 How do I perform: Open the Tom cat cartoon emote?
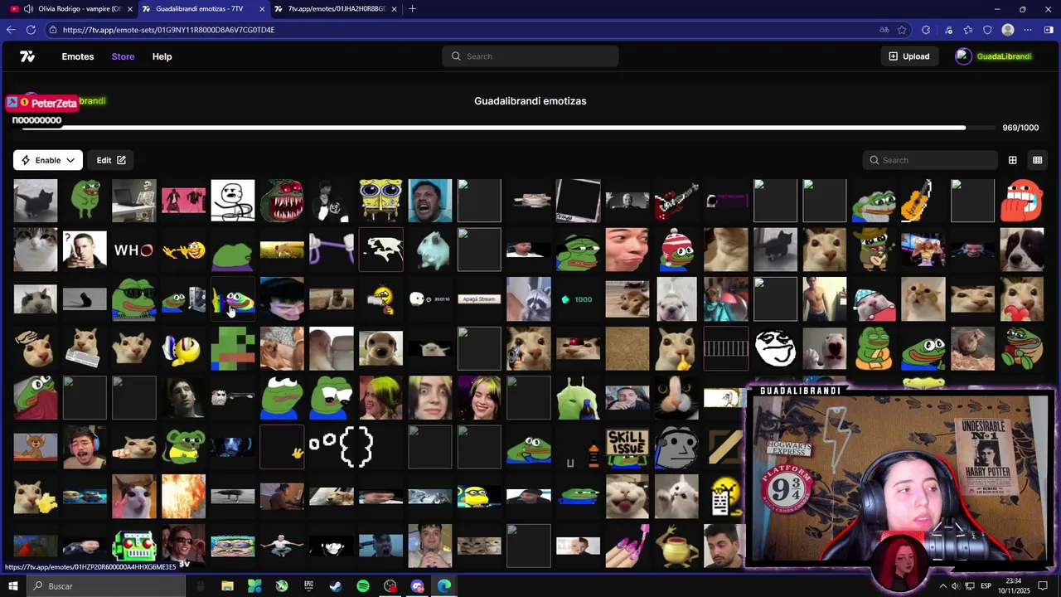pyautogui.click(x=36, y=447)
